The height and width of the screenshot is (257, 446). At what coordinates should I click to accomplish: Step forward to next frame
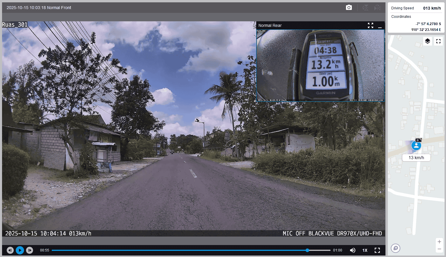pyautogui.click(x=30, y=250)
